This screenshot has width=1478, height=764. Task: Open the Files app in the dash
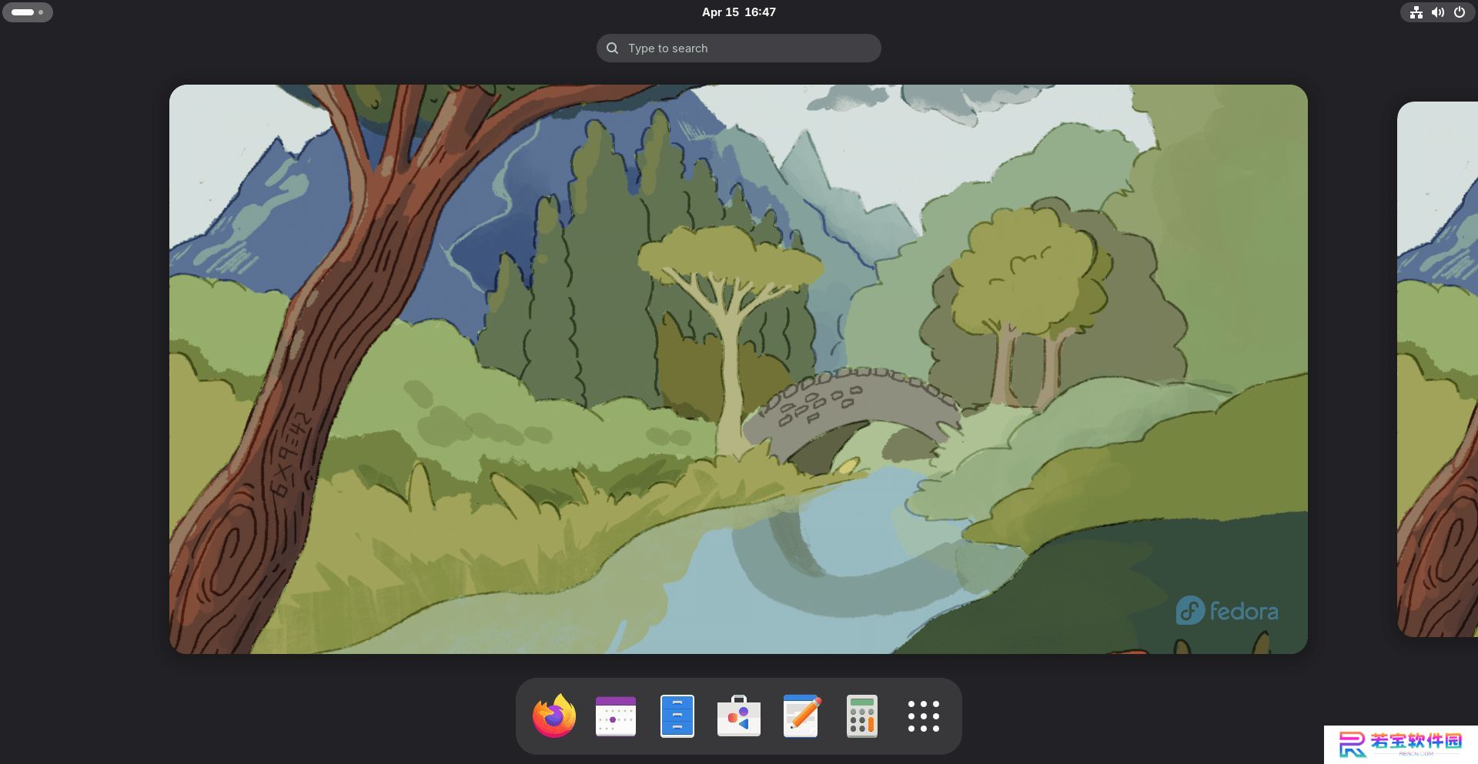pos(677,716)
